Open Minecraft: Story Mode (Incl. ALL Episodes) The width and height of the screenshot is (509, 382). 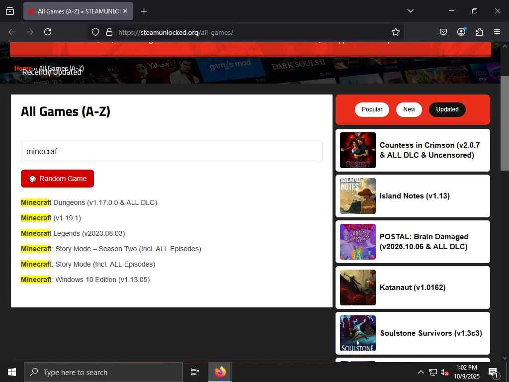88,265
